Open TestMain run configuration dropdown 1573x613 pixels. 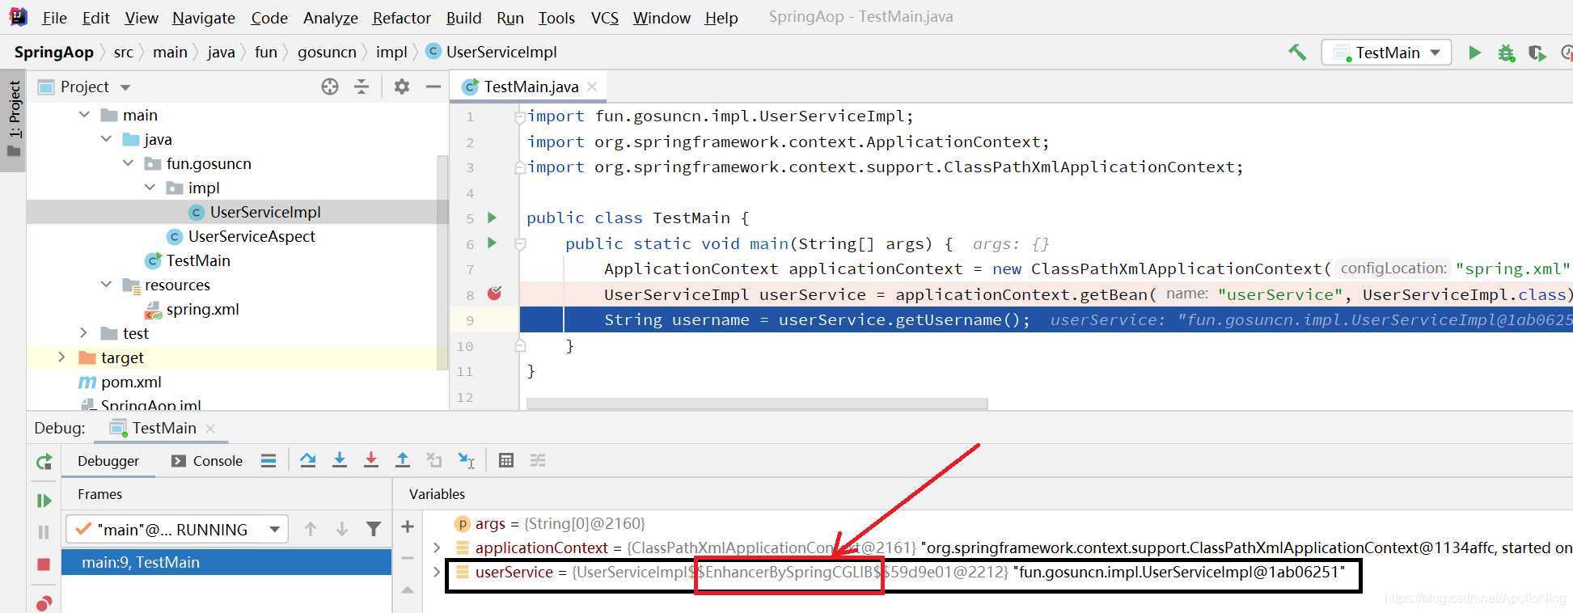click(x=1387, y=53)
